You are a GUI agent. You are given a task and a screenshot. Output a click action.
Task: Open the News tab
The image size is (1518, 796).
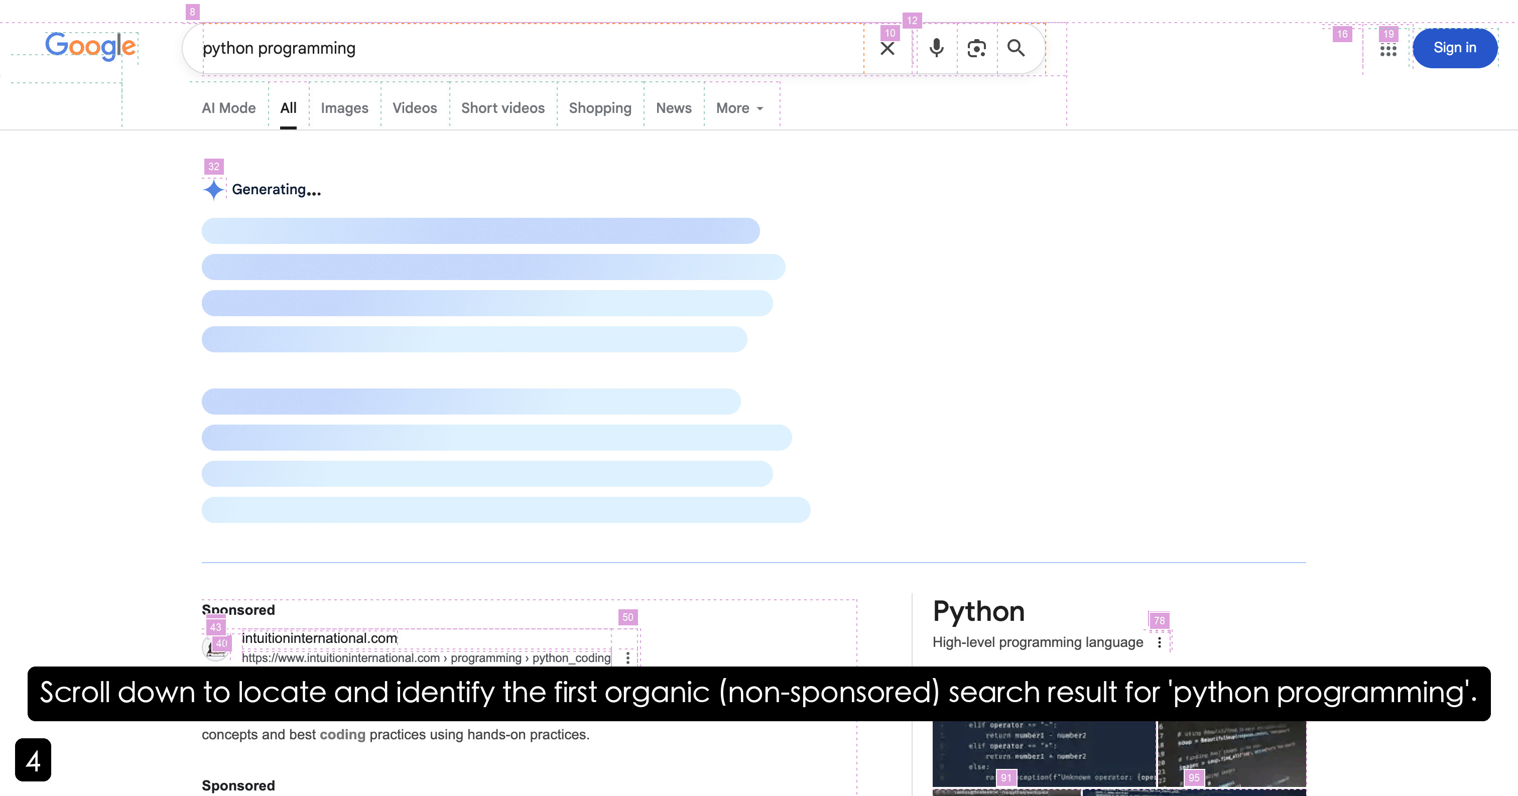[674, 108]
